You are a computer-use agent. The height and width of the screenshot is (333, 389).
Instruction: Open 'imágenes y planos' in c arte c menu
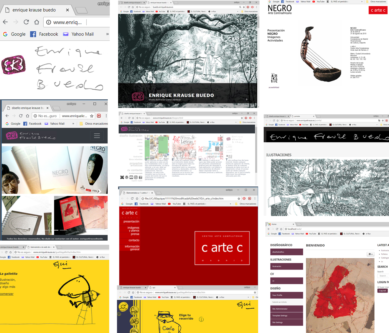point(133,229)
